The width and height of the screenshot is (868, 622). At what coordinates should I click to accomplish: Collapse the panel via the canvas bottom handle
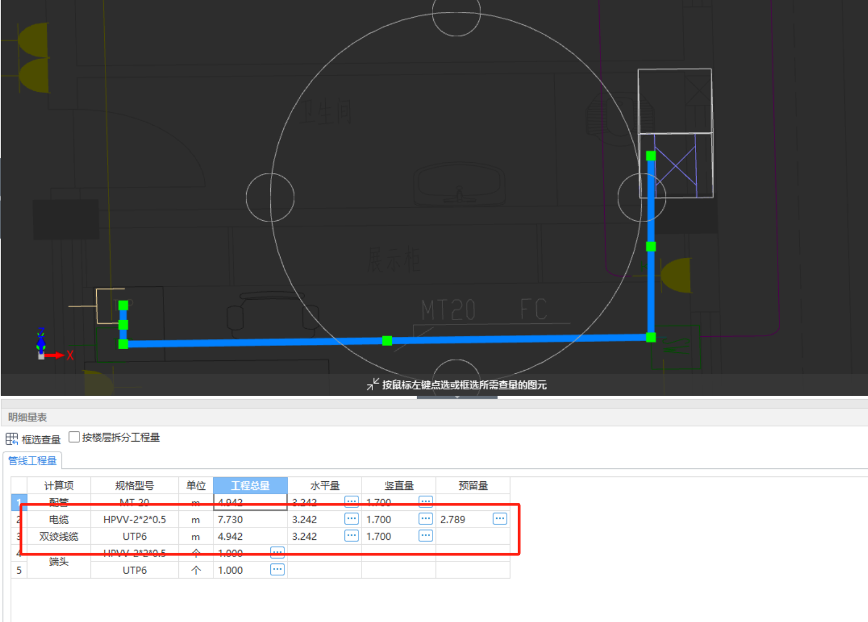coord(457,397)
